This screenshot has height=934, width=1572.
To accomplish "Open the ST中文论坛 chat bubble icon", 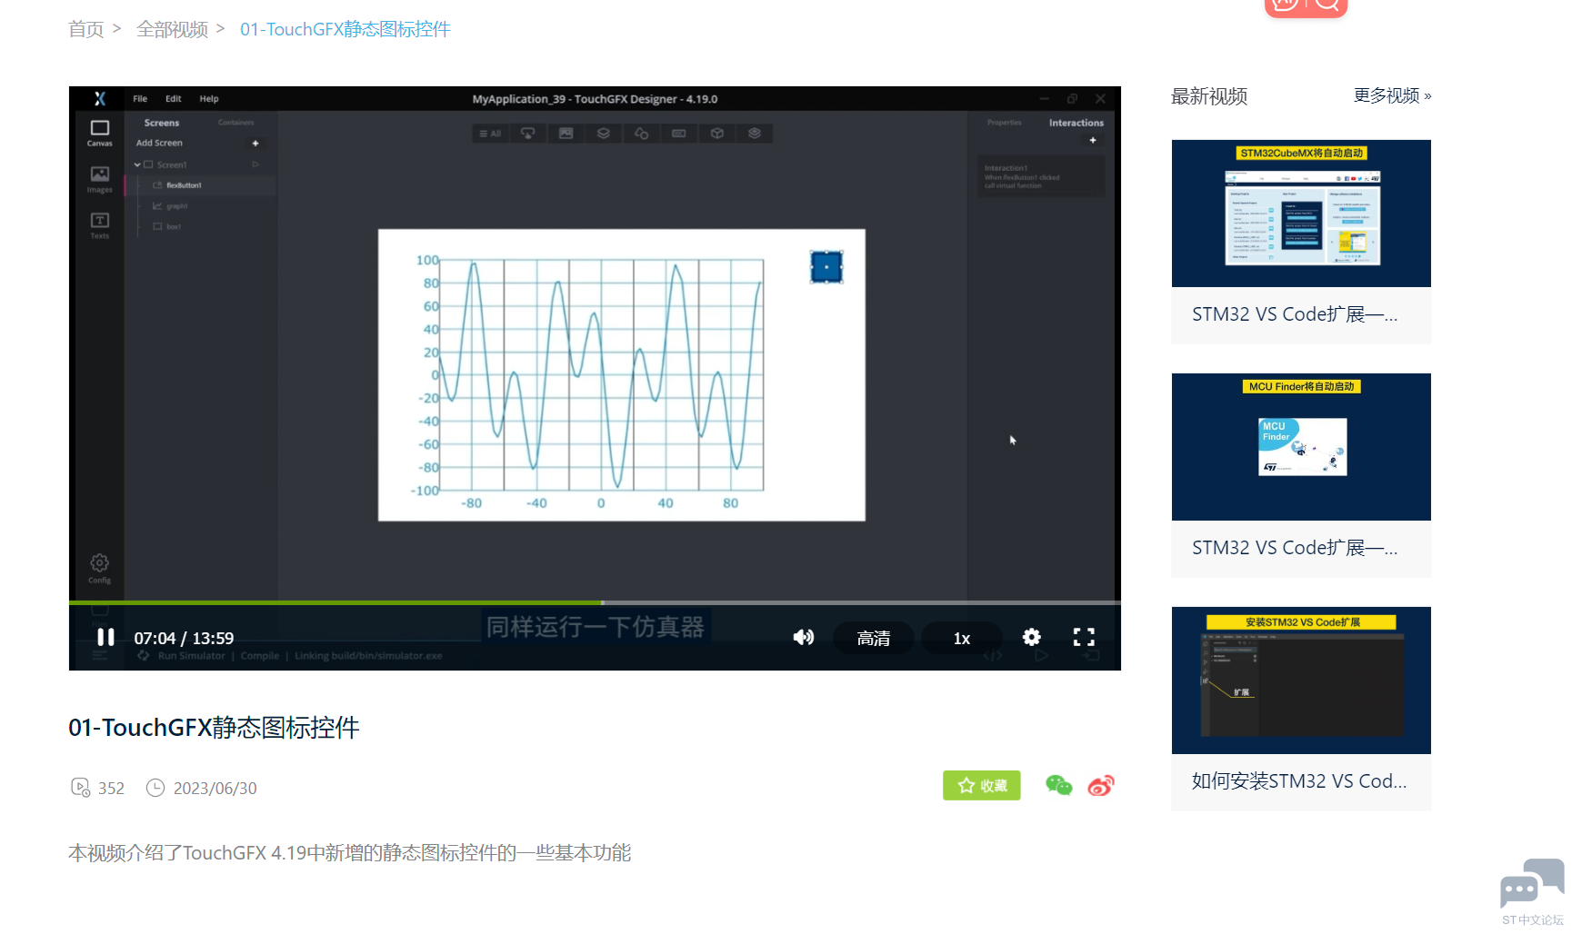I will pos(1532,883).
